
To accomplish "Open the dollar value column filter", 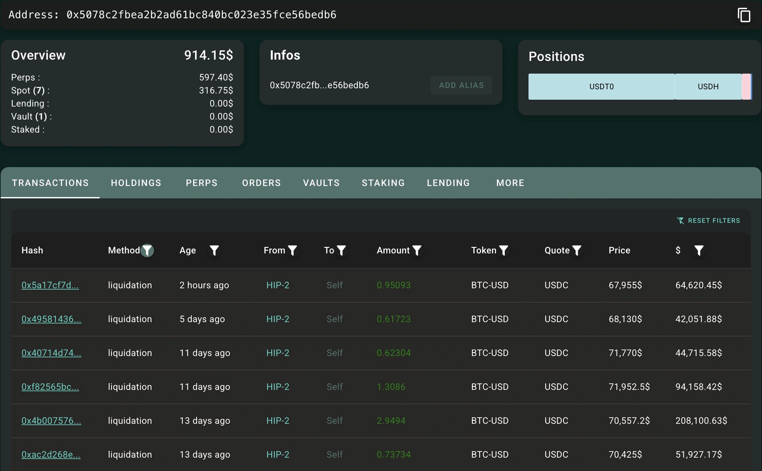I will 699,250.
